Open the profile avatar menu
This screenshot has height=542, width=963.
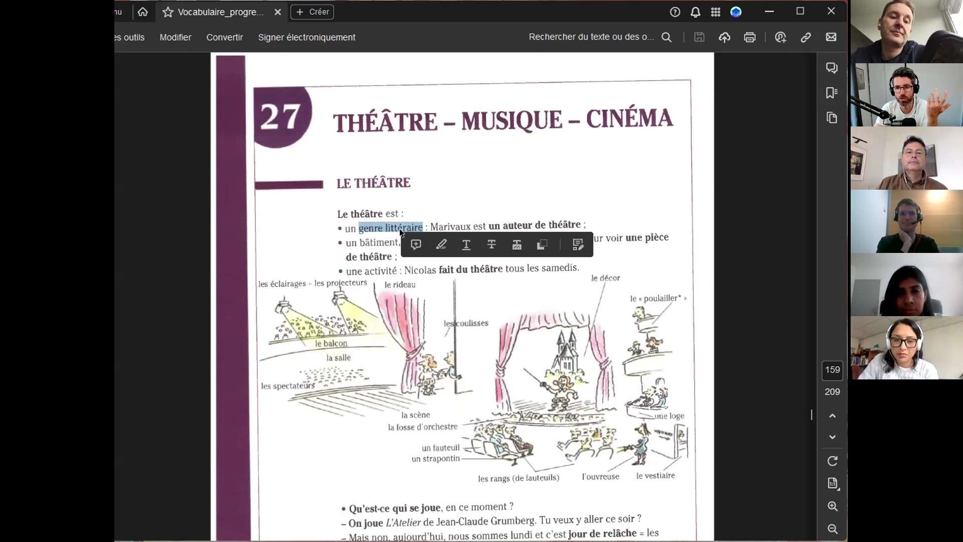(736, 12)
